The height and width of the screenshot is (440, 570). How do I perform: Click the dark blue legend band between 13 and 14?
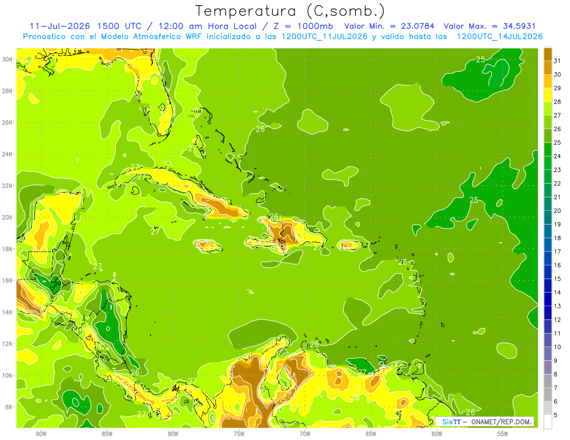point(548,300)
